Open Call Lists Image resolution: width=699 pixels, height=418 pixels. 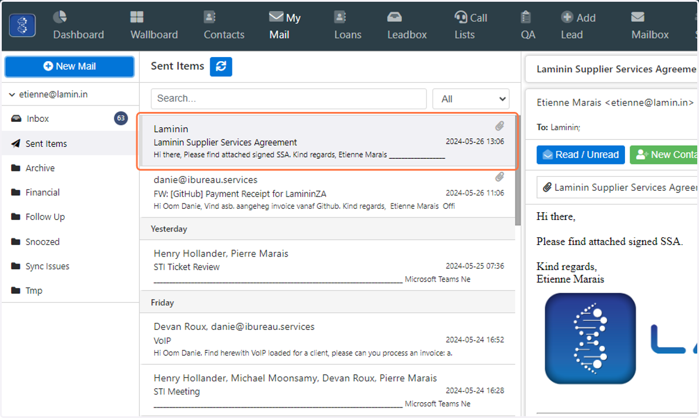point(471,26)
